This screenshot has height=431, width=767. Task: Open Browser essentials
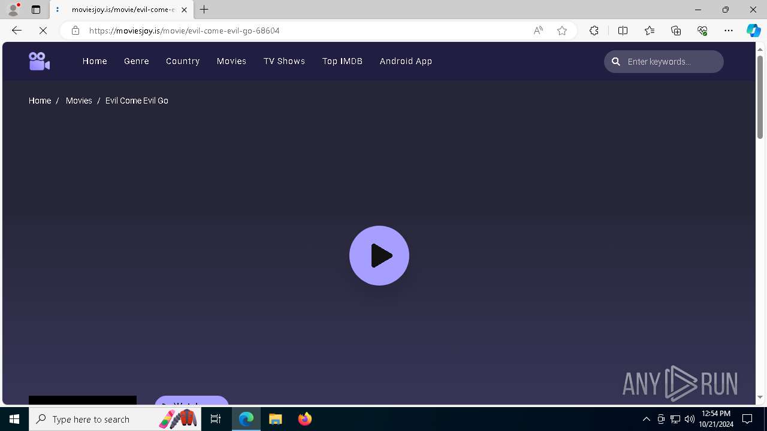click(702, 31)
